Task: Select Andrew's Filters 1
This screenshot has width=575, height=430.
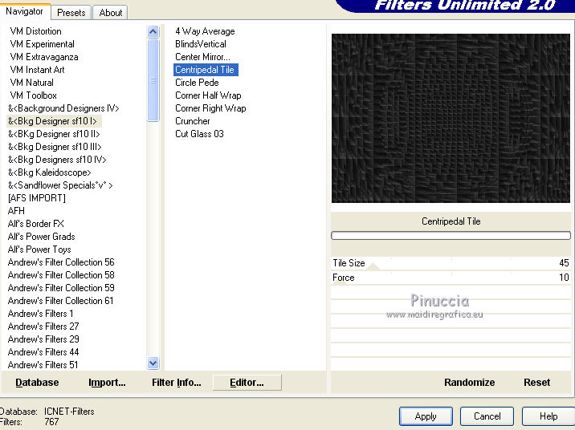Action: [40, 314]
